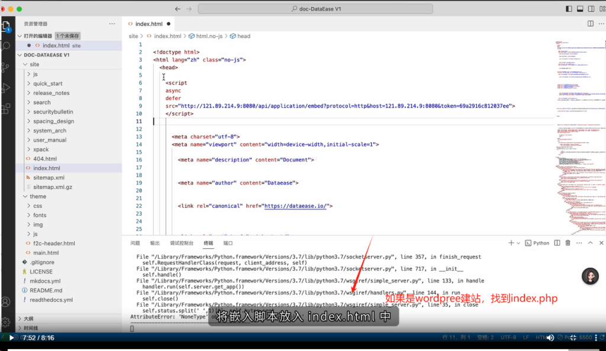Screen dimensions: 606x351
Task: Select the Python terminal instance
Action: (537, 243)
